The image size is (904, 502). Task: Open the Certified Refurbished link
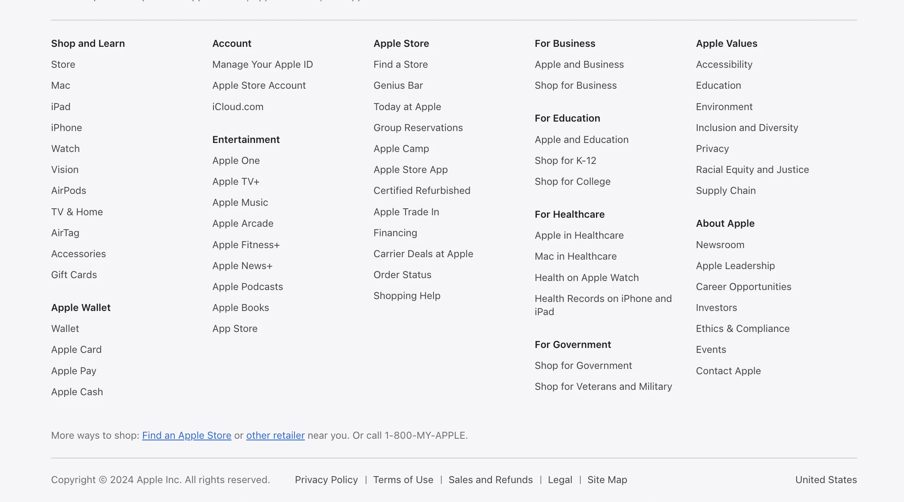[x=422, y=191]
